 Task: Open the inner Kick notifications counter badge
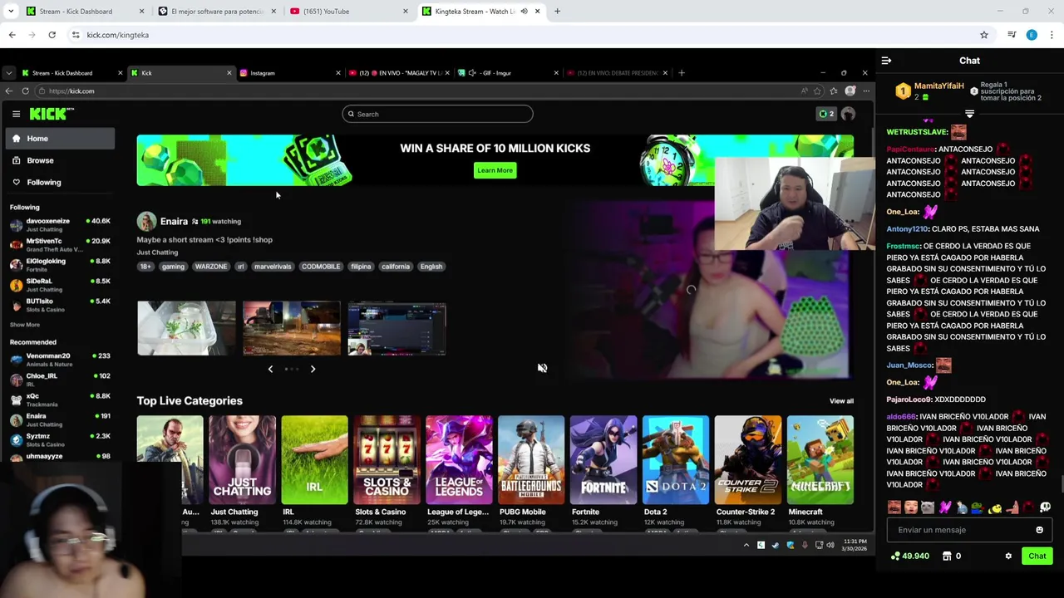(x=826, y=114)
